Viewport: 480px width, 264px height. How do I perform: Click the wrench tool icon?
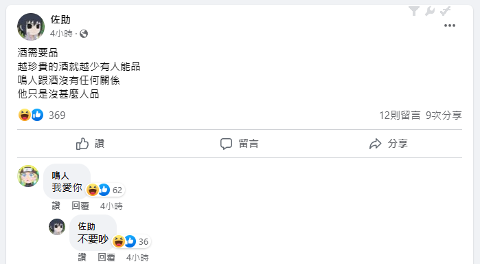coord(430,11)
